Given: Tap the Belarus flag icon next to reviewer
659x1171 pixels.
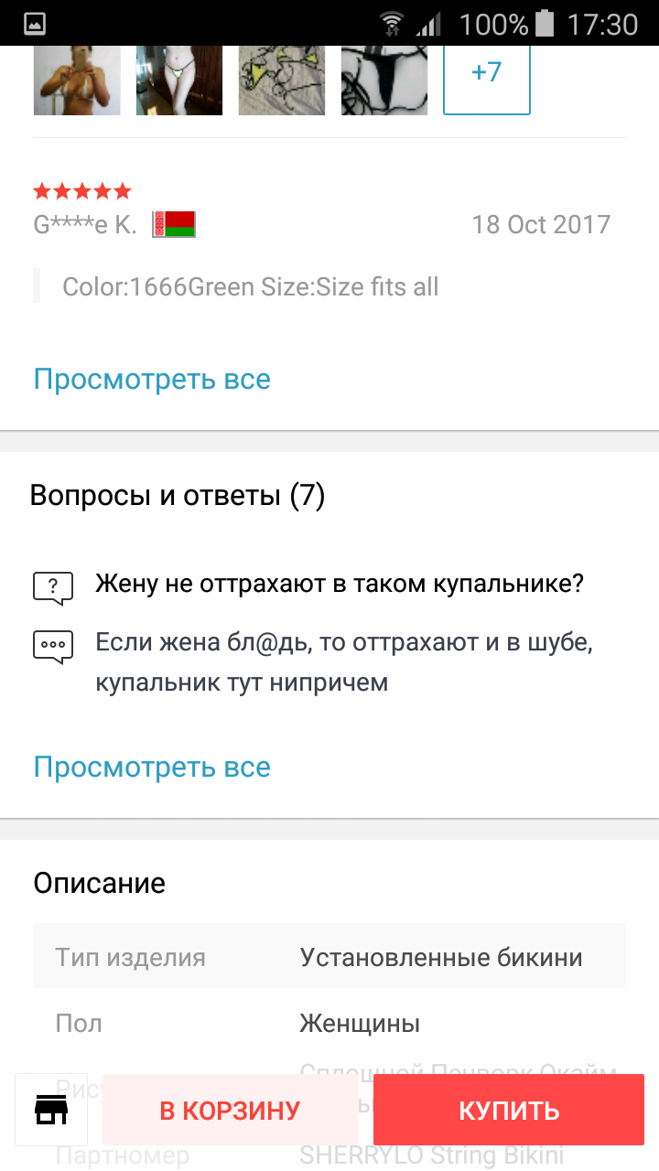Looking at the screenshot, I should (174, 224).
